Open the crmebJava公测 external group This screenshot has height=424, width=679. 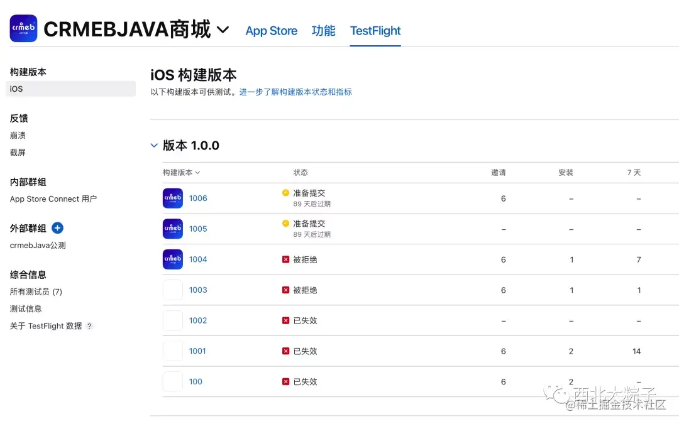pyautogui.click(x=38, y=246)
